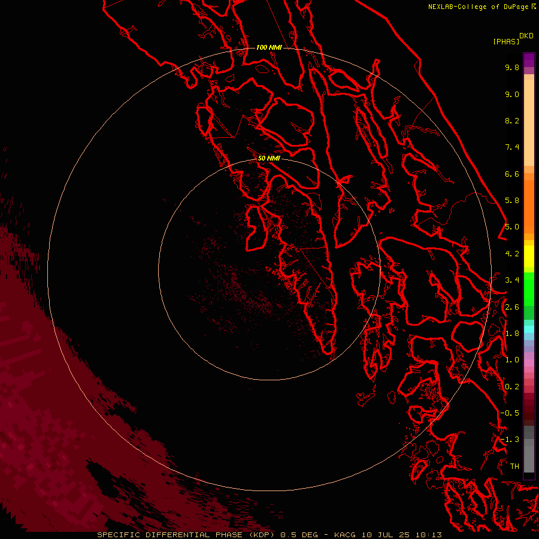The width and height of the screenshot is (539, 539).
Task: Click the [PHAS] units label
Action: coord(506,41)
